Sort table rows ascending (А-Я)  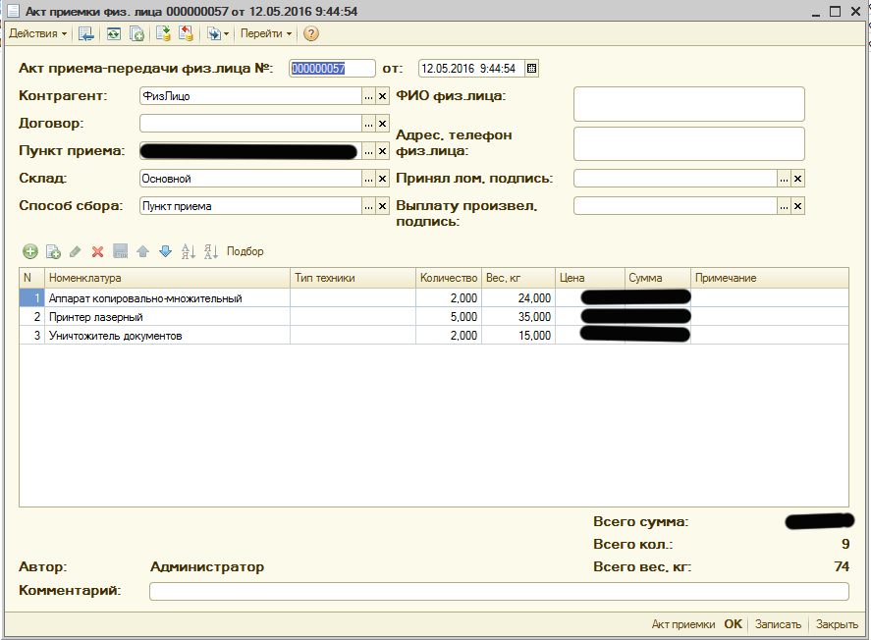pos(189,251)
